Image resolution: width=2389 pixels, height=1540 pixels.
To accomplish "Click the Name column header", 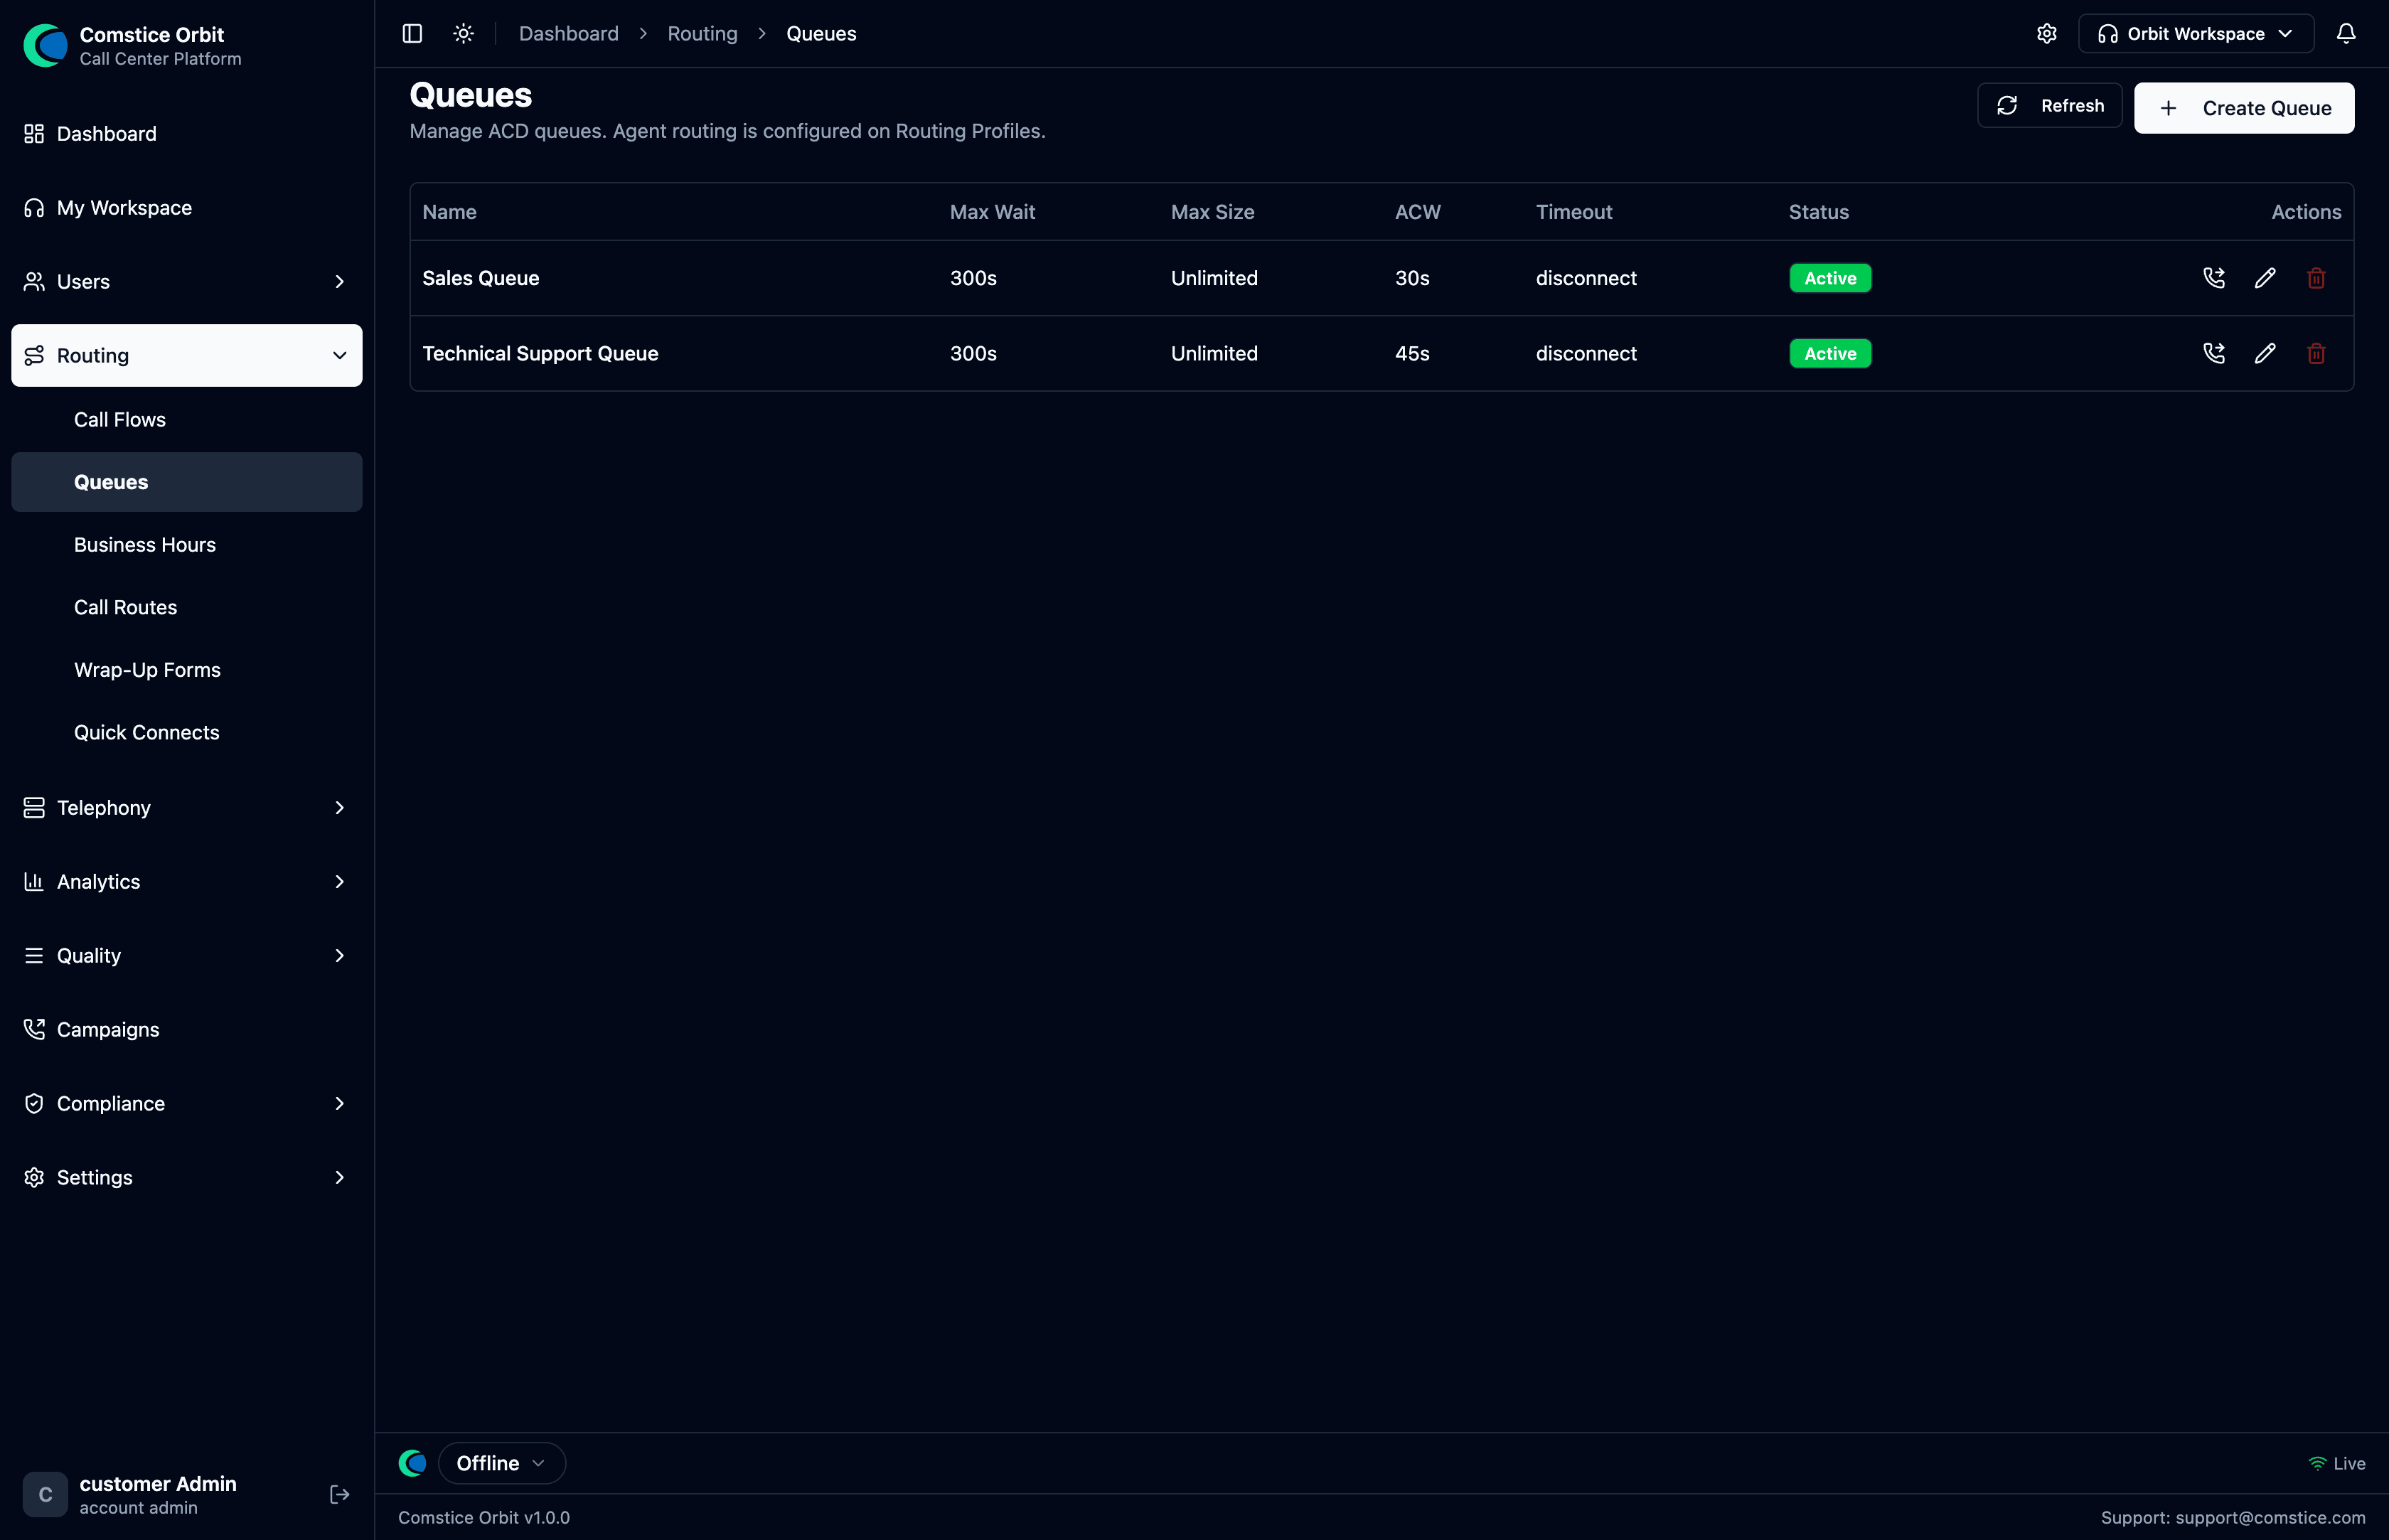I will pos(449,212).
